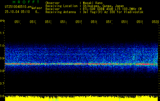The height and width of the screenshot is (101, 160).
Task: Click the red carrier line in the spectrogram
Action: [x=76, y=64]
